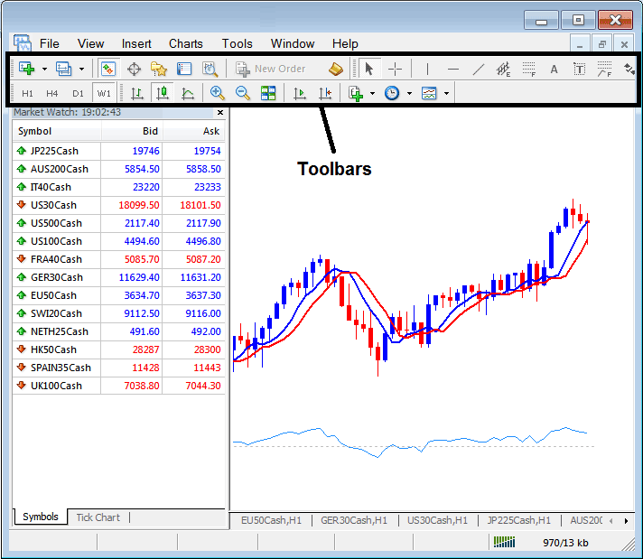The image size is (643, 559).
Task: Open the Periods clock icon
Action: pos(392,93)
